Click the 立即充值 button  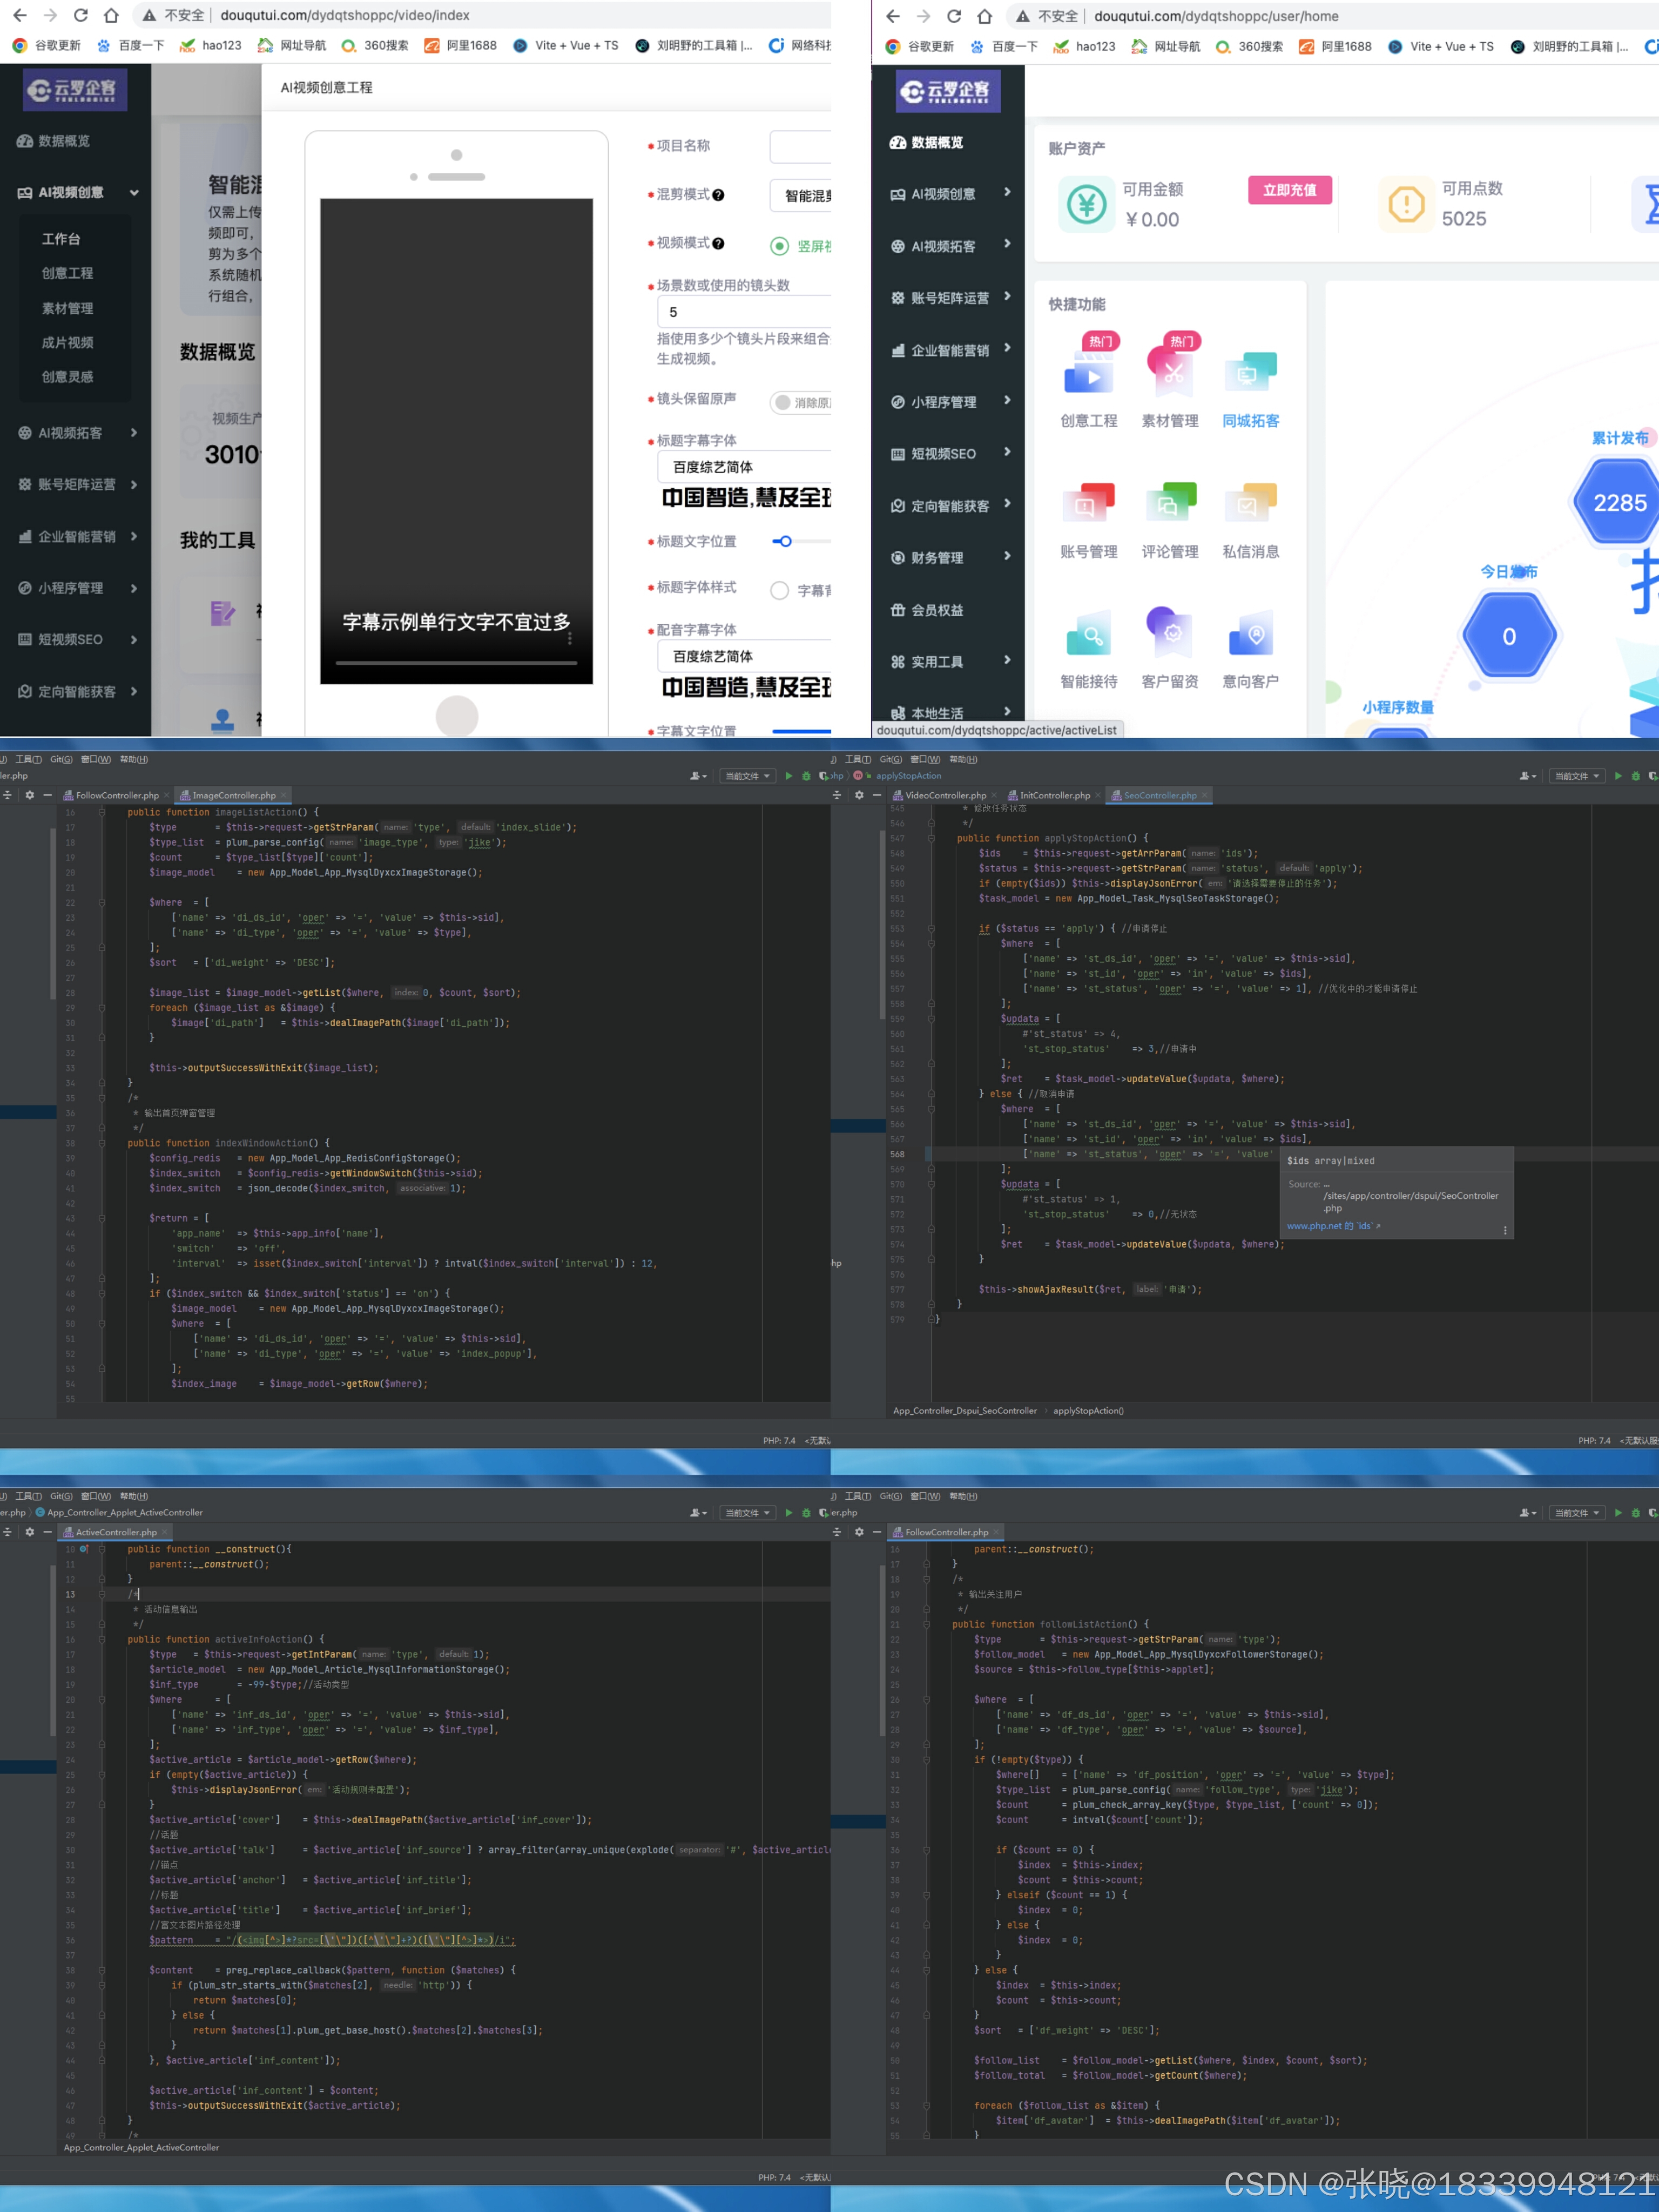pyautogui.click(x=1289, y=190)
